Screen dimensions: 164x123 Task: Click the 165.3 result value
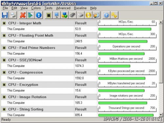(79, 103)
